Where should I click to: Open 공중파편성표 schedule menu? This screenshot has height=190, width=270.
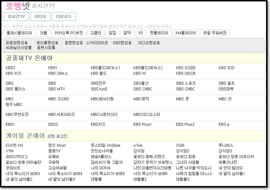(17, 43)
